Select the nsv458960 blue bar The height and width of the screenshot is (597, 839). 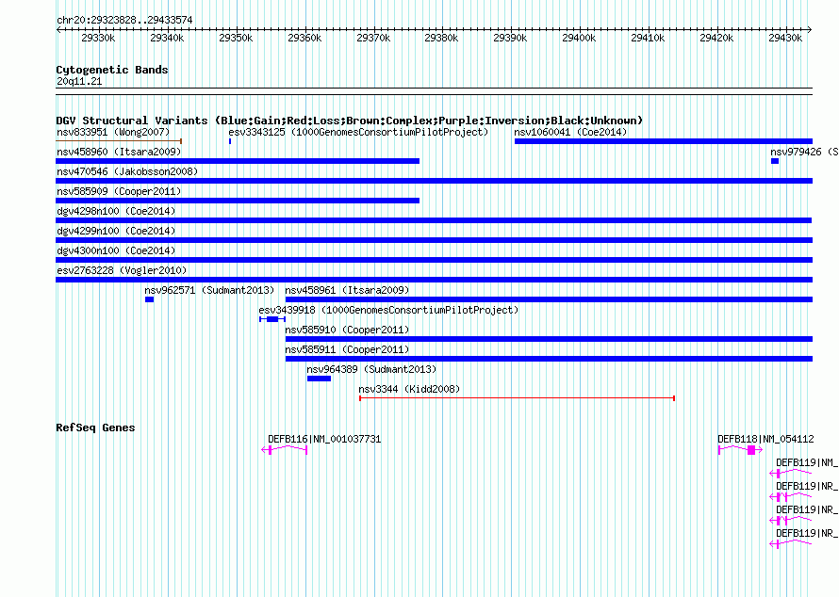click(x=238, y=161)
